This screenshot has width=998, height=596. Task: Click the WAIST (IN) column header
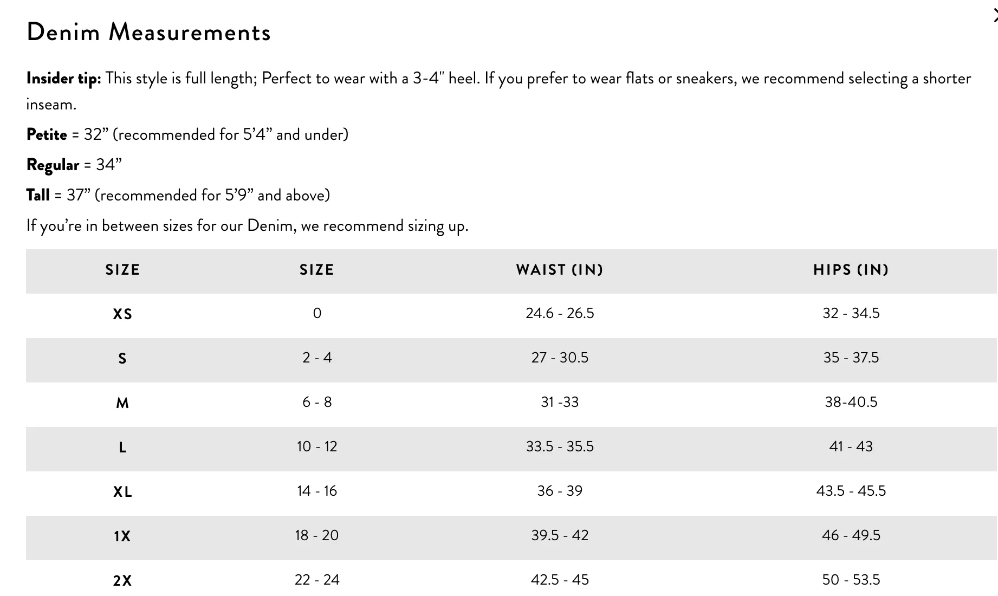pos(560,270)
